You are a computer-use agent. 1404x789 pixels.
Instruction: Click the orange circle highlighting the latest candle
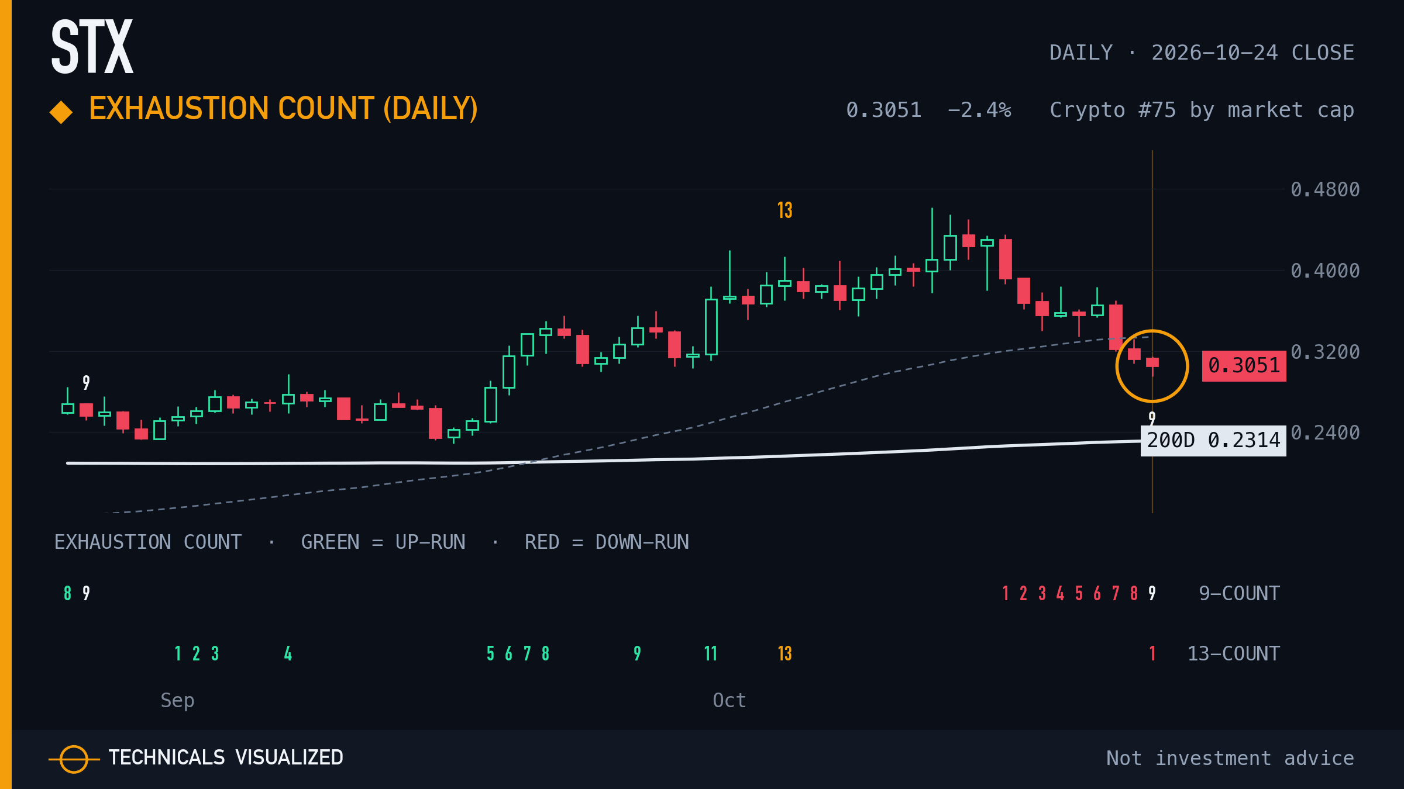[x=1152, y=366]
